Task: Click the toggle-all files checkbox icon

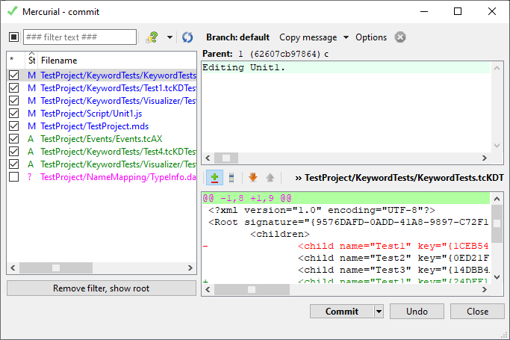Action: (x=13, y=37)
